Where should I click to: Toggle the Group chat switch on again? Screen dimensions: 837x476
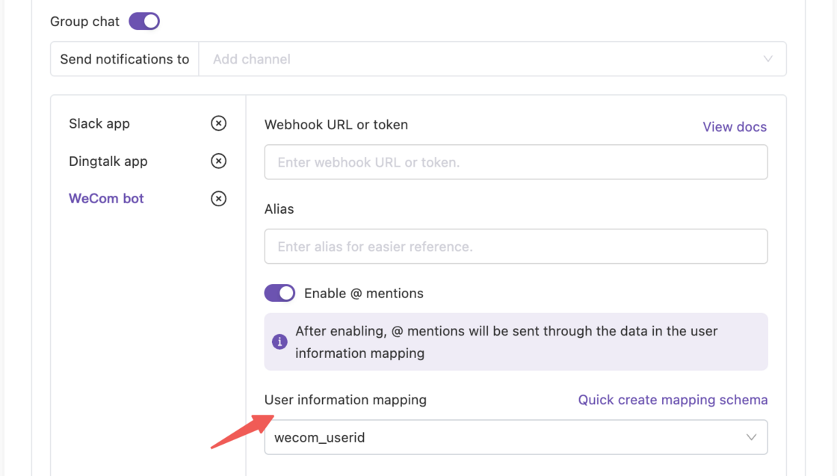click(143, 21)
